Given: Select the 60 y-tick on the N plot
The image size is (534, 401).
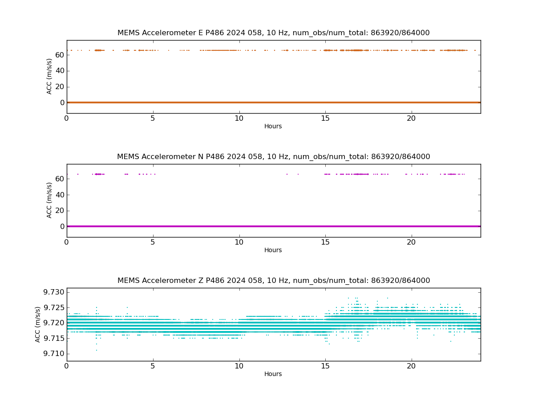Looking at the screenshot, I should click(x=59, y=179).
